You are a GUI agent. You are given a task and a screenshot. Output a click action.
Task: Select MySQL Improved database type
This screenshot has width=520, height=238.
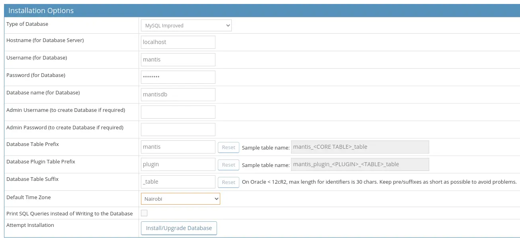tap(186, 25)
